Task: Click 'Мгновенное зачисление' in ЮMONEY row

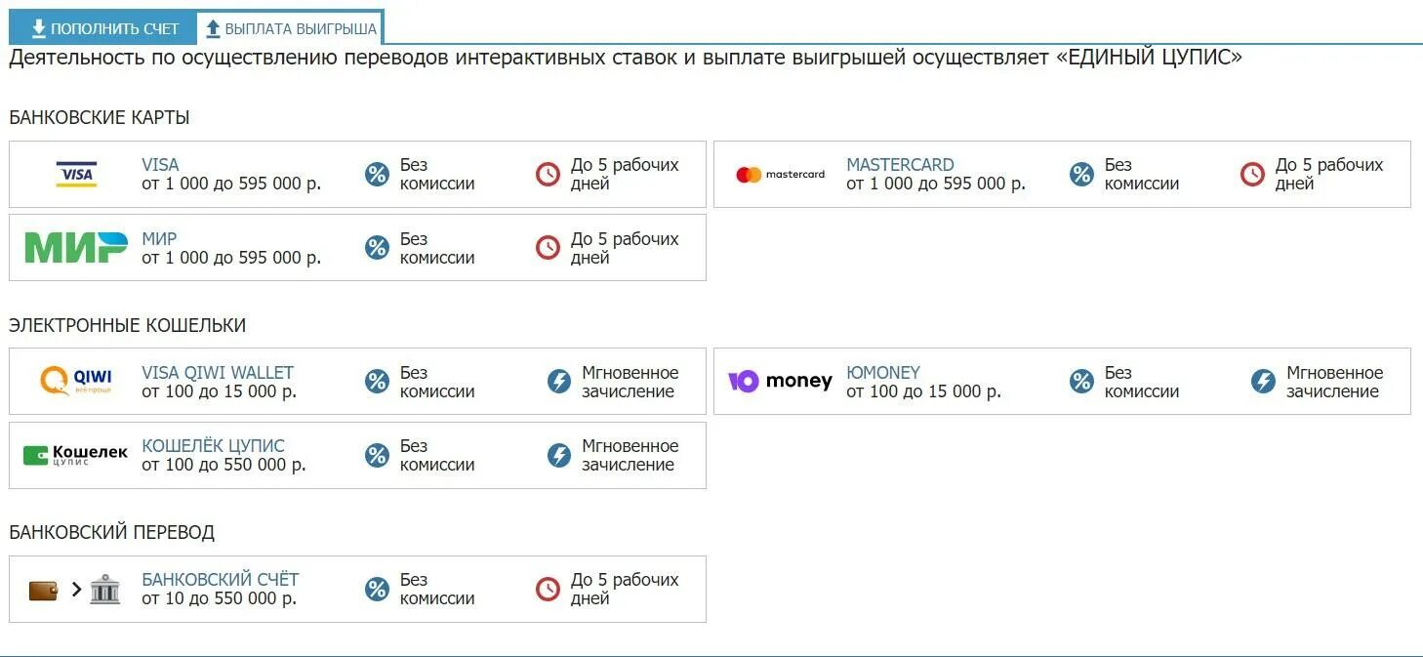Action: pos(1334,382)
